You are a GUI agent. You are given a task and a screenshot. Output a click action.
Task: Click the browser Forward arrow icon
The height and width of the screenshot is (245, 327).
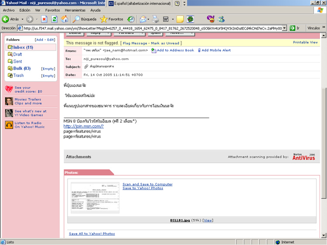pyautogui.click(x=30, y=19)
